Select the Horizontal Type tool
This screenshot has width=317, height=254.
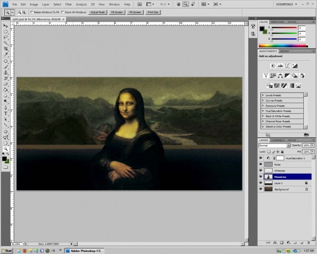[x=5, y=113]
